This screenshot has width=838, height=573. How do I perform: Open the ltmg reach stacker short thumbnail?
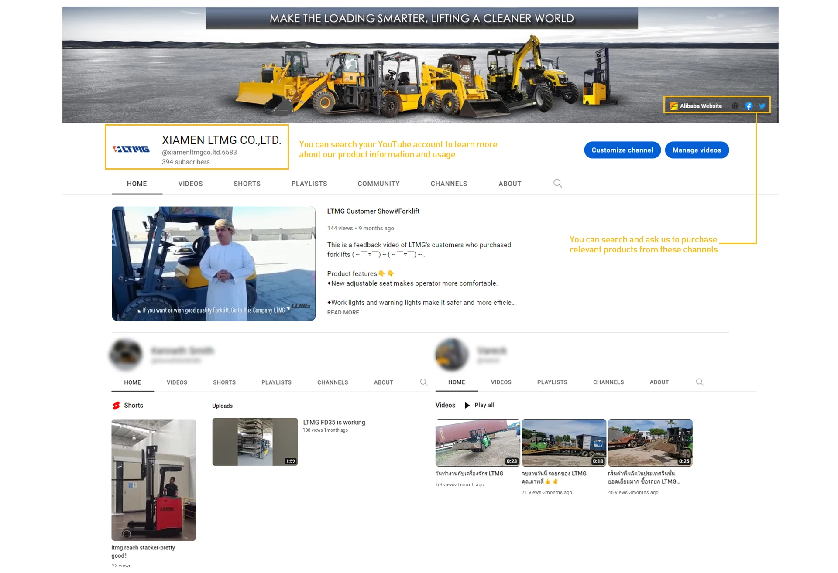[x=154, y=480]
